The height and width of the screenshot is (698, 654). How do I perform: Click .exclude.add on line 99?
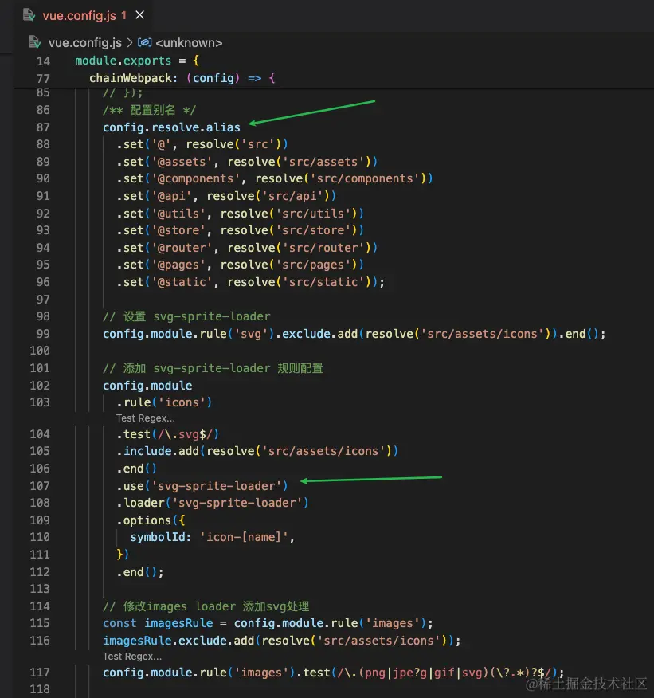point(316,334)
